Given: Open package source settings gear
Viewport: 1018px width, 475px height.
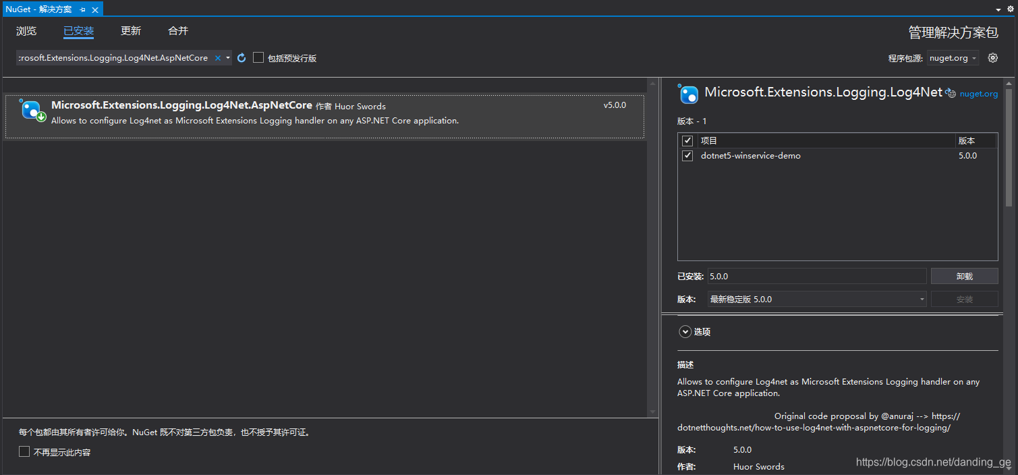Looking at the screenshot, I should pos(992,58).
